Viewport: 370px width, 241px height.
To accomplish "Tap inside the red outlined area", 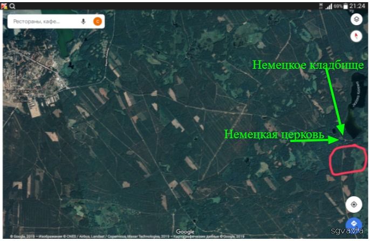I will click(346, 159).
